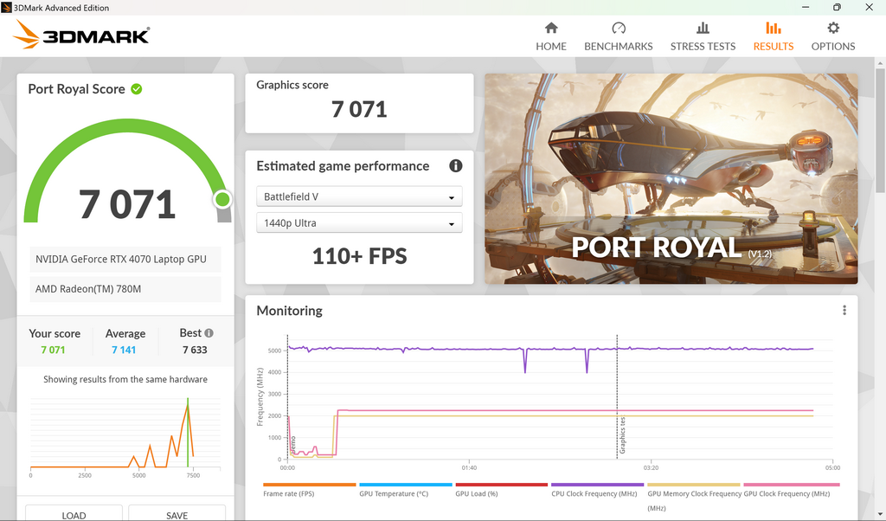Click the info icon beside Best score
The height and width of the screenshot is (521, 886).
209,333
